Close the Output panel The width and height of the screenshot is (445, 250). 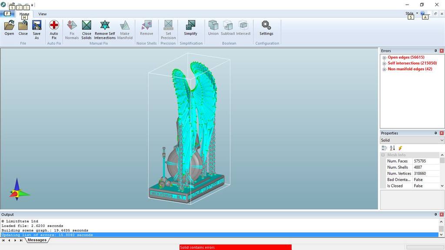click(x=442, y=214)
